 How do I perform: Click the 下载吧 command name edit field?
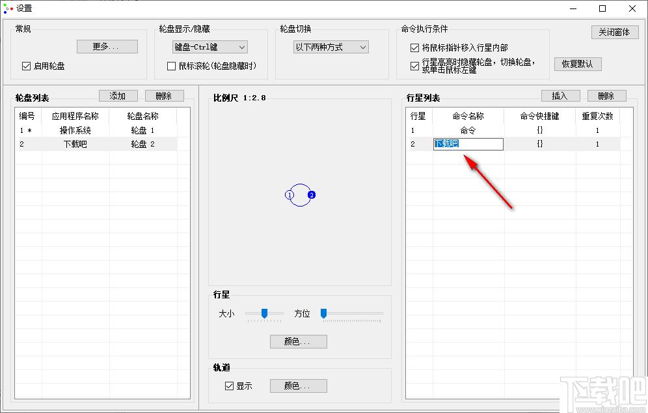[x=468, y=143]
